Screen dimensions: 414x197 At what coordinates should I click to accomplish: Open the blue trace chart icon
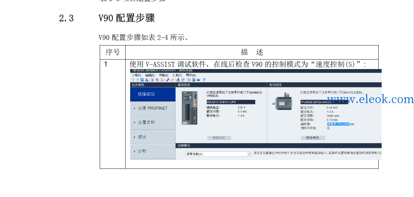click(x=194, y=80)
